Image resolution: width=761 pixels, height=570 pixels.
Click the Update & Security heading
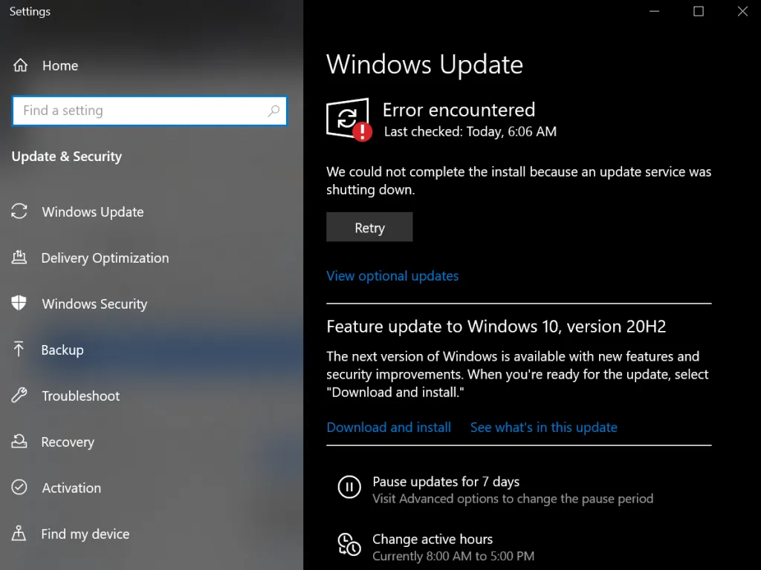(x=66, y=157)
